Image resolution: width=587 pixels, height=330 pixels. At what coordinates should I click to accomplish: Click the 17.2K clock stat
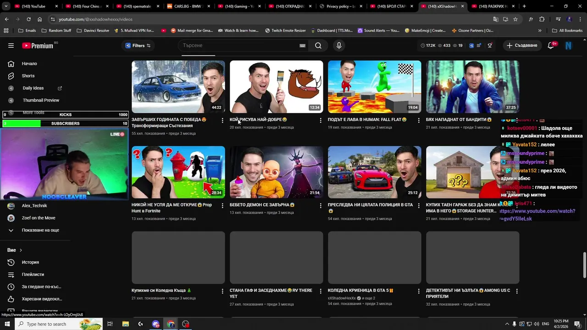(428, 45)
